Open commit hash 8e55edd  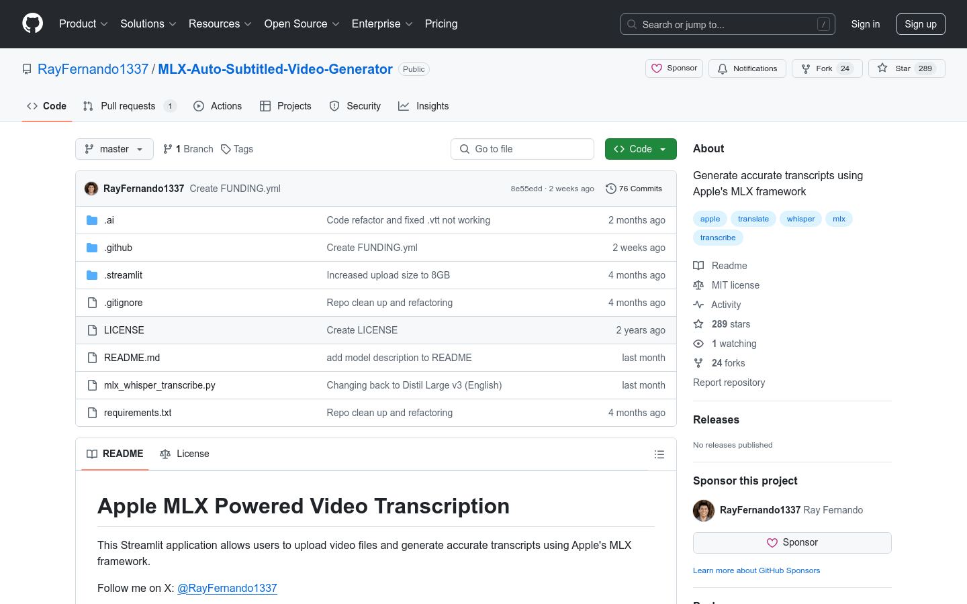[526, 189]
